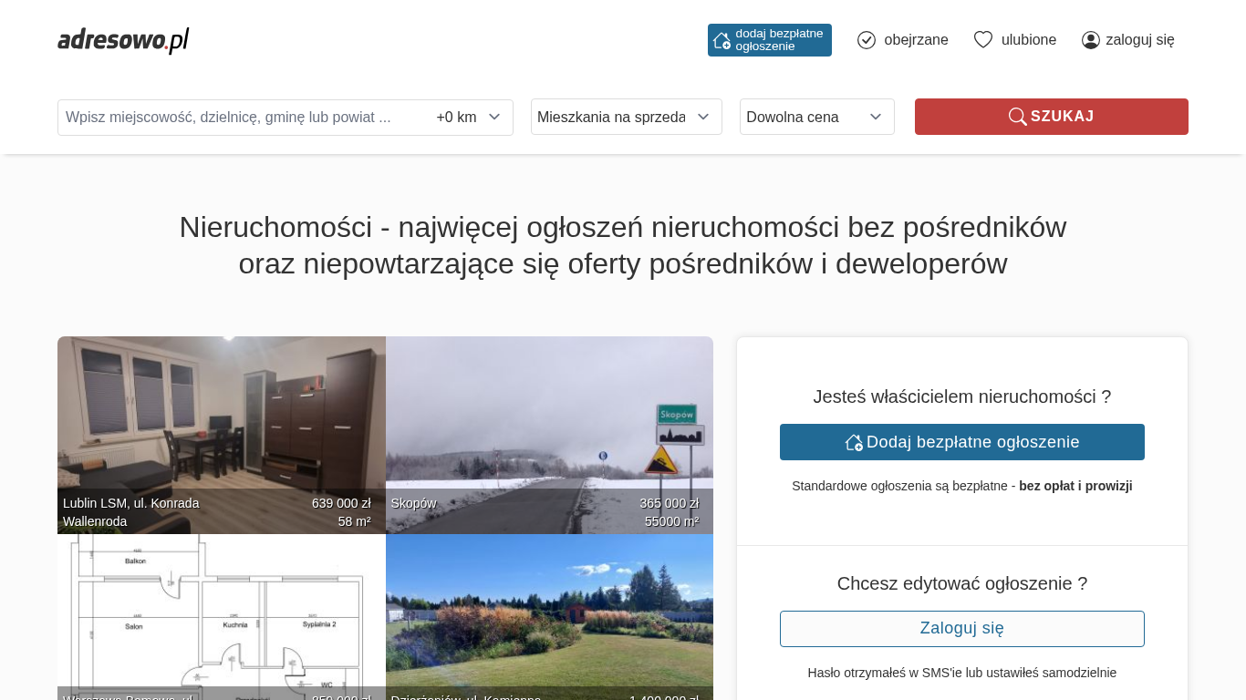
Task: Open the obejrzane viewed listings link
Action: click(x=916, y=40)
